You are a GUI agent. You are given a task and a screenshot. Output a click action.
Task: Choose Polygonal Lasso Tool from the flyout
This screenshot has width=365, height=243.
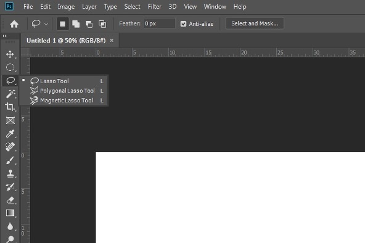(x=64, y=91)
